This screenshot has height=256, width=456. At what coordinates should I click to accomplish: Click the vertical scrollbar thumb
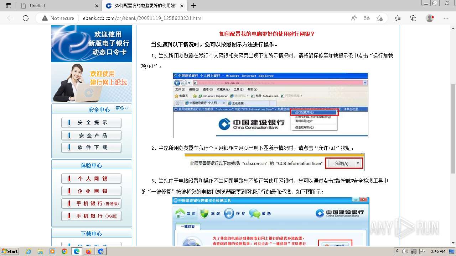(453, 128)
